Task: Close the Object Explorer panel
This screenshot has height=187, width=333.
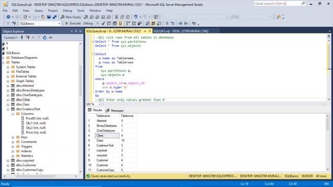Action: (x=80, y=31)
